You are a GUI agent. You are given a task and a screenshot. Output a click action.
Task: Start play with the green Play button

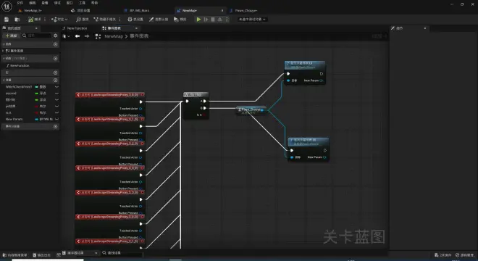click(x=198, y=20)
